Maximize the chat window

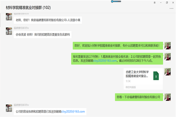tap(167, 2)
